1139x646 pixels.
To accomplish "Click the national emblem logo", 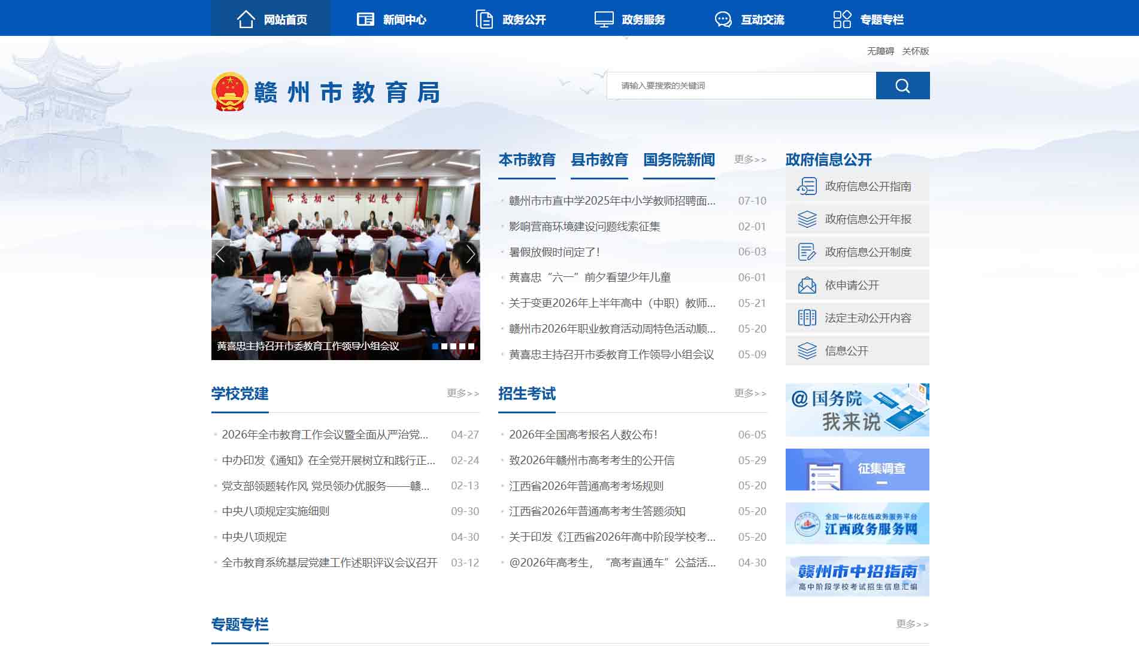I will [x=230, y=92].
